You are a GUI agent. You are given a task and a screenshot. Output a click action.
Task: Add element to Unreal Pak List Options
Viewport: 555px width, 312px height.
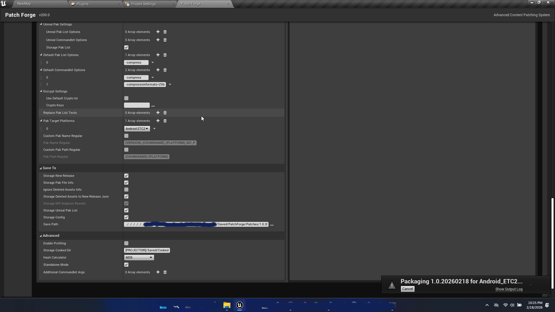click(x=158, y=32)
